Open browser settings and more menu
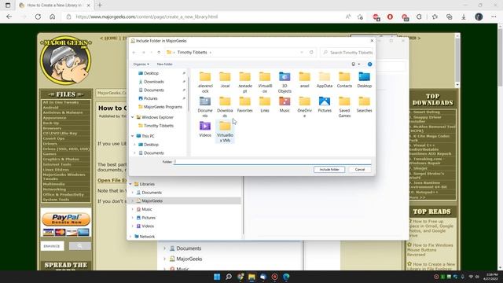The height and width of the screenshot is (283, 503). [x=494, y=17]
